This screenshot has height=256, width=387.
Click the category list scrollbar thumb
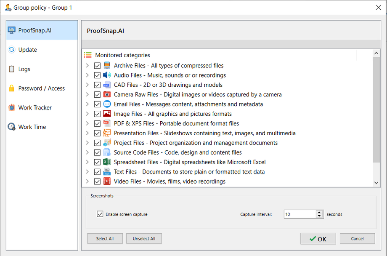376,110
